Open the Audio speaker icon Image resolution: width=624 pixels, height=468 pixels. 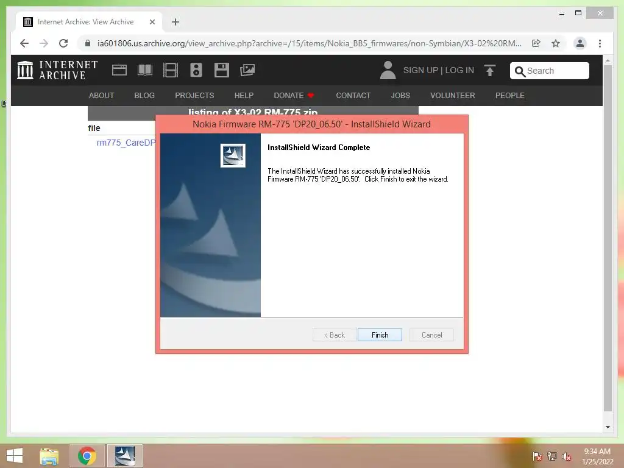pyautogui.click(x=196, y=70)
